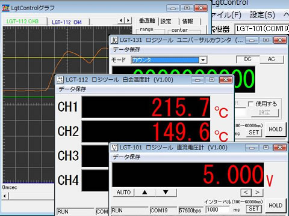
Task: Open データ保存 menu in voltmeter window
Action: (126, 157)
